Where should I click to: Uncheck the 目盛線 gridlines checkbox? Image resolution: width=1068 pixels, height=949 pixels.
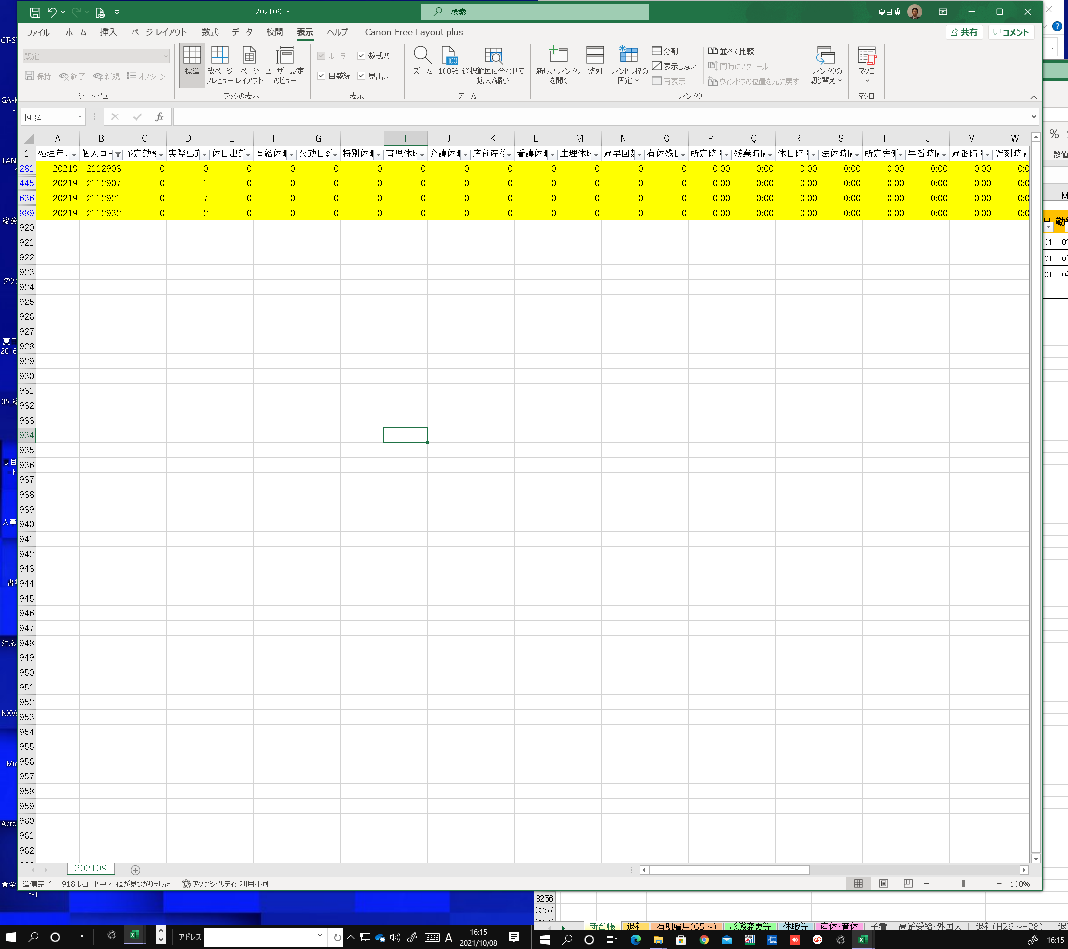(x=321, y=76)
